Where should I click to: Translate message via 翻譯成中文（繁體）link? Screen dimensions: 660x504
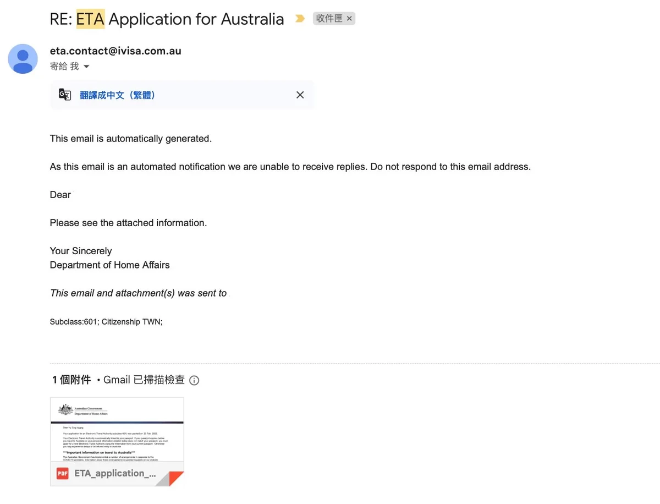coord(118,95)
